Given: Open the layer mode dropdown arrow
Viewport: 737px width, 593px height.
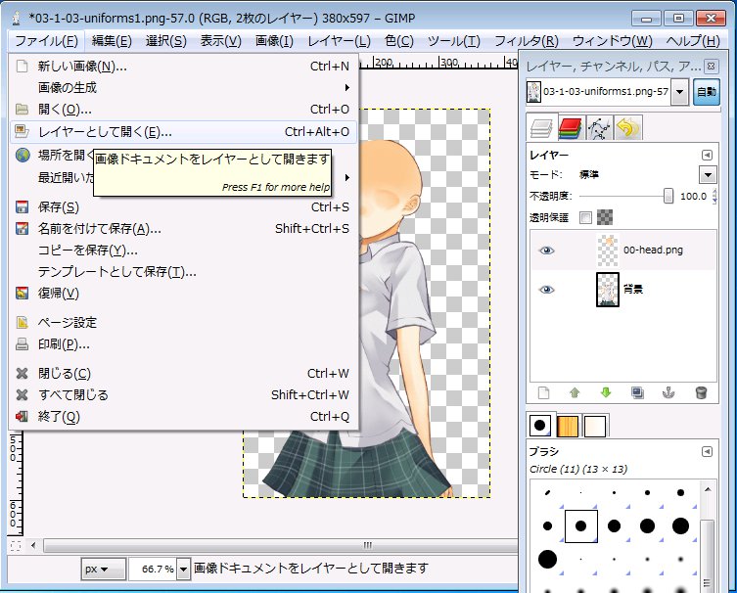Looking at the screenshot, I should tap(708, 175).
